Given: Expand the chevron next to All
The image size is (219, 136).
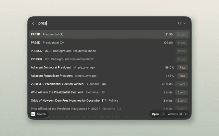Looking at the screenshot, I should tap(185, 23).
